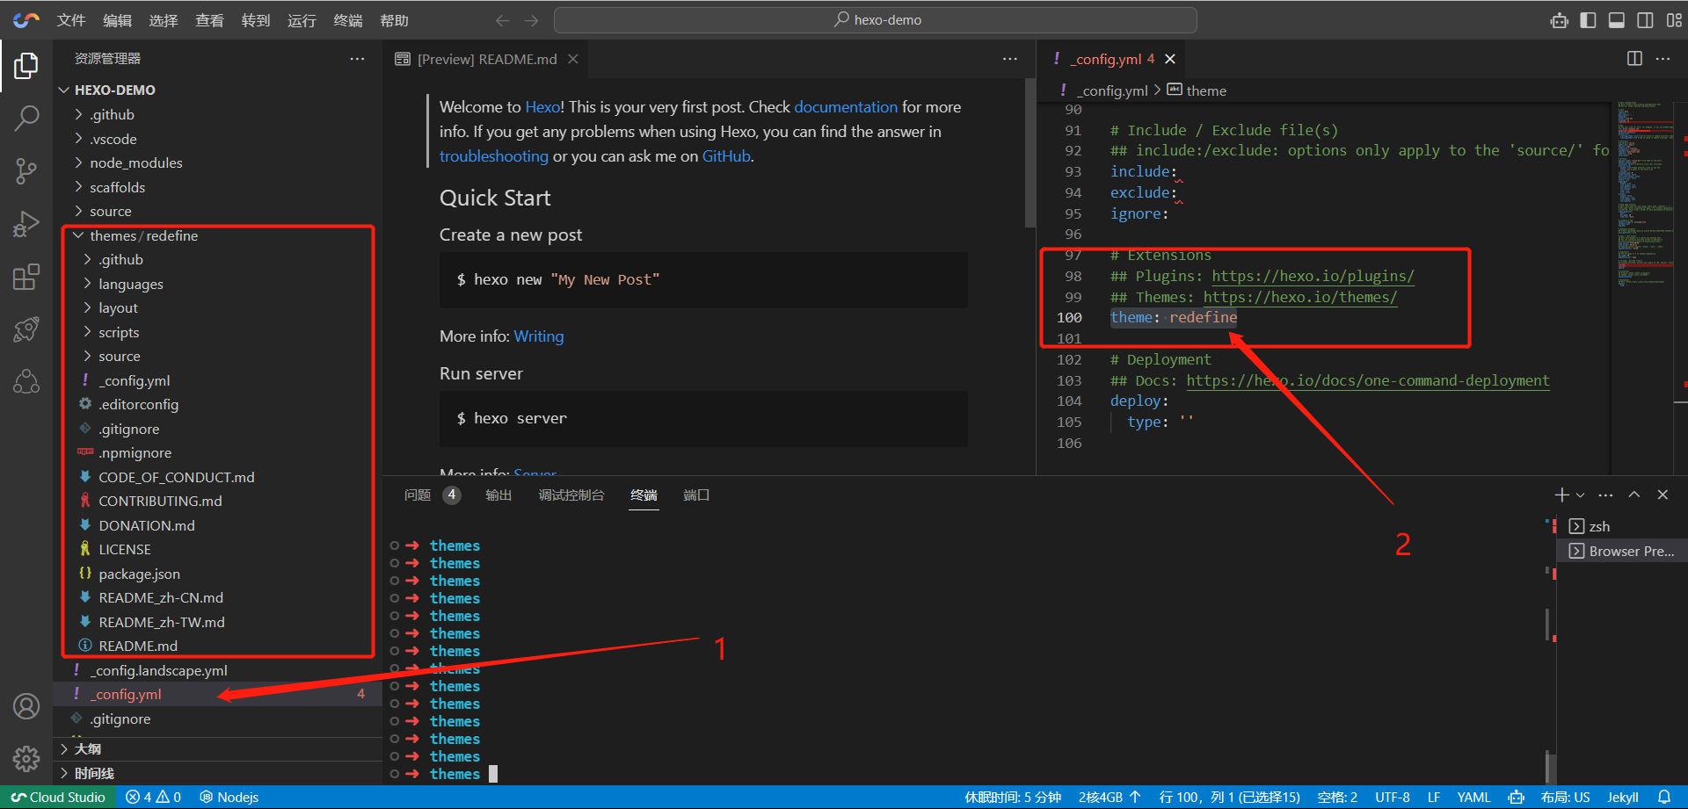The height and width of the screenshot is (809, 1688).
Task: Select the zsh terminal instance
Action: click(1622, 526)
